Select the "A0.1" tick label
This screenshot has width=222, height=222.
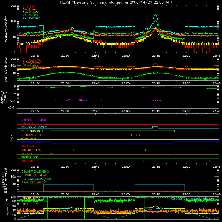(x=13, y=101)
